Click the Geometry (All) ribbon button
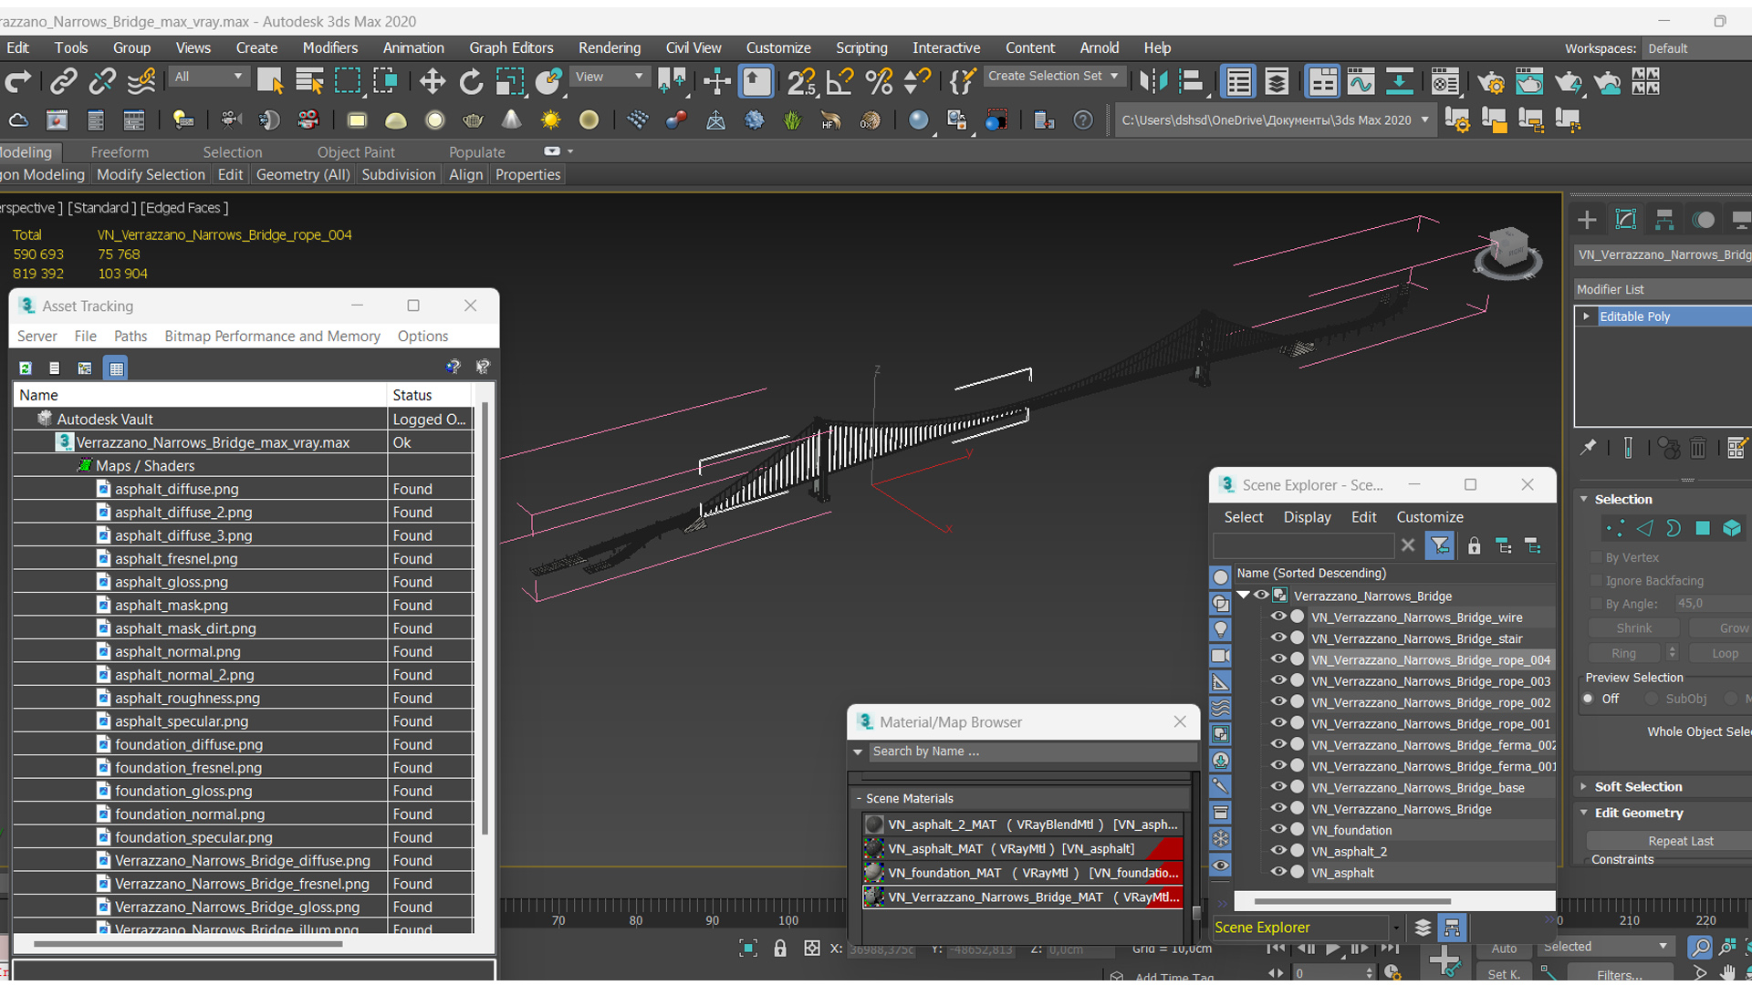This screenshot has height=985, width=1752. (303, 174)
